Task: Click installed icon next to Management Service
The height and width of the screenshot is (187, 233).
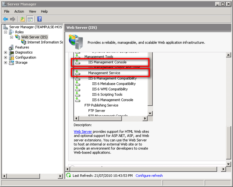Action: coord(78,73)
